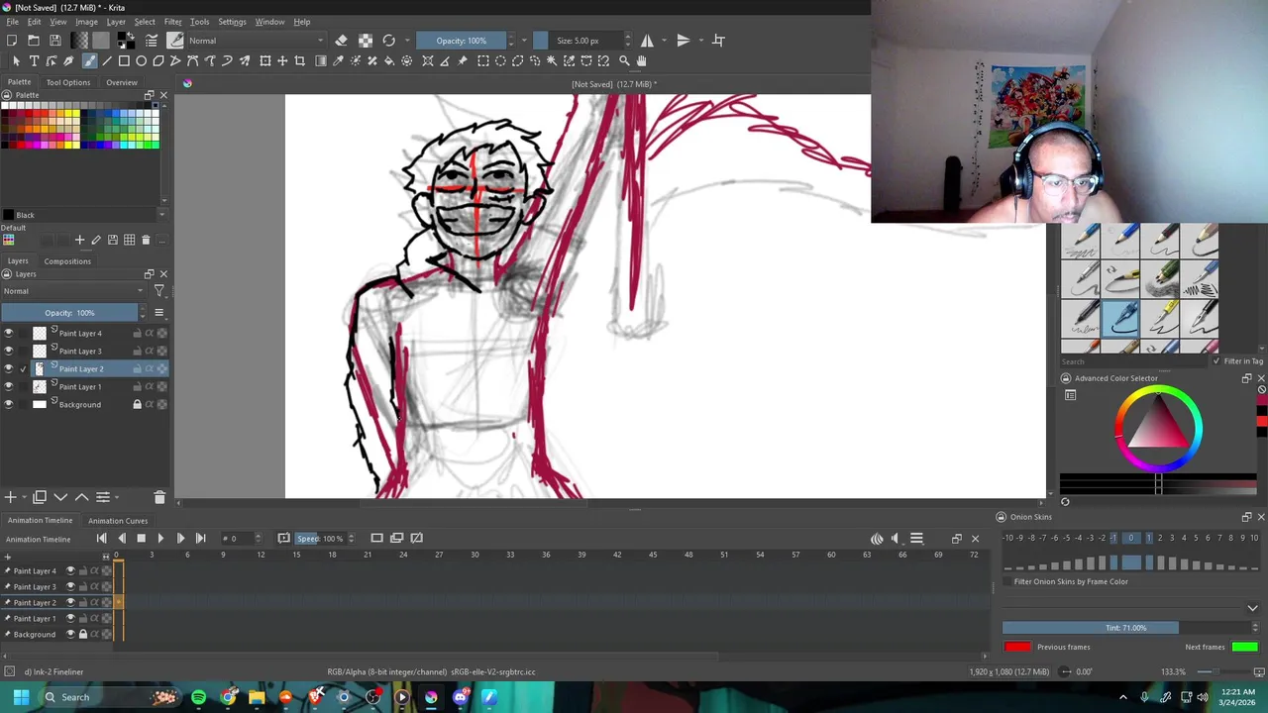Image resolution: width=1268 pixels, height=713 pixels.
Task: Duplicate layer icon in Layers panel
Action: tap(40, 497)
